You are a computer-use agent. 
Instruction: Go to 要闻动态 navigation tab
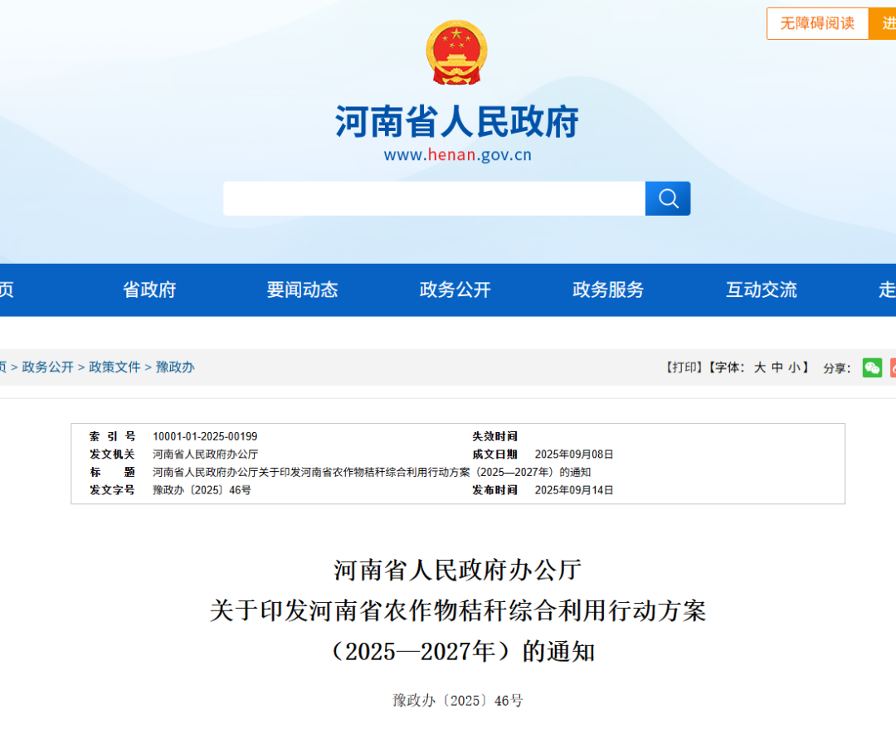(302, 289)
